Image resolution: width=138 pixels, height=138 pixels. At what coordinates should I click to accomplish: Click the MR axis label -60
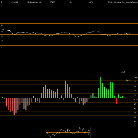(135, 113)
